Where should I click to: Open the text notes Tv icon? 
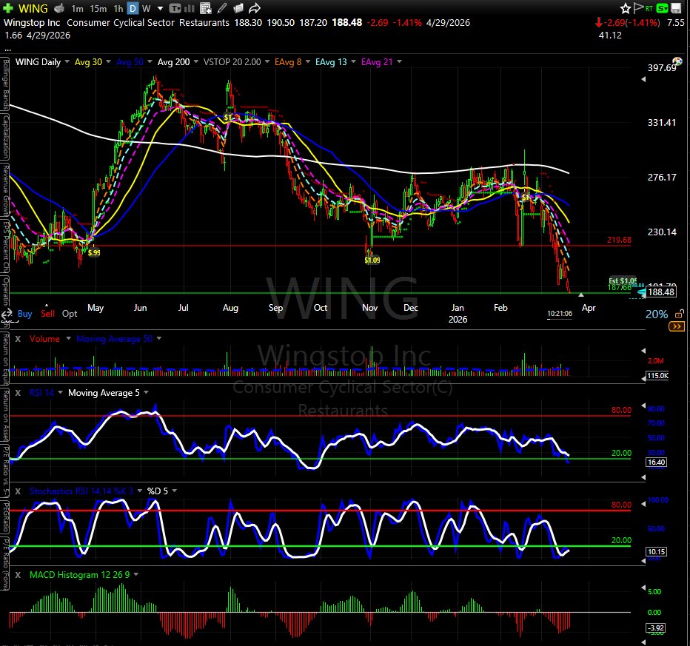[x=175, y=8]
